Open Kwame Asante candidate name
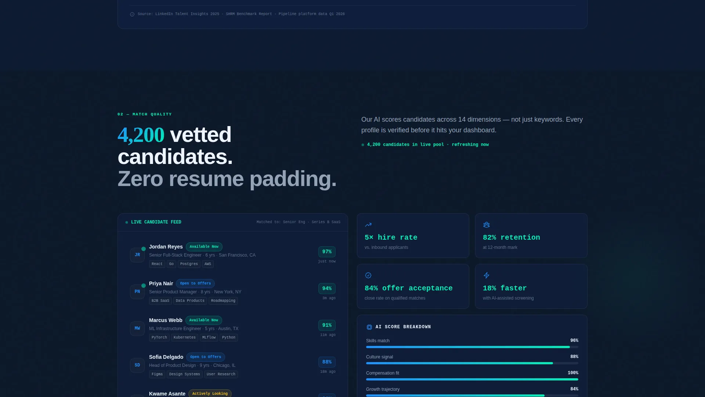This screenshot has width=705, height=397. 167,394
